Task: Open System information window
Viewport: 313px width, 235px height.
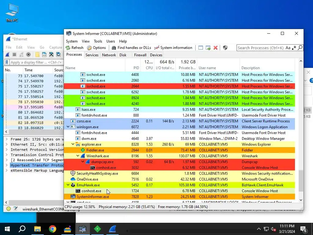Action: [173, 48]
